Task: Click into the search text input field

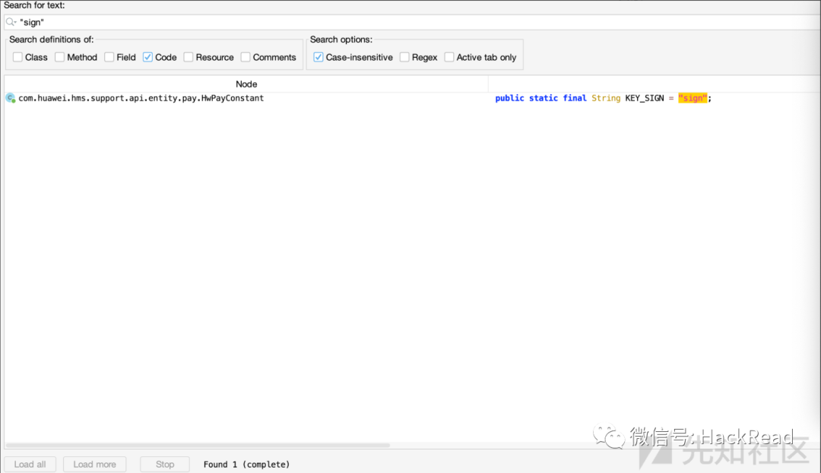Action: click(414, 22)
